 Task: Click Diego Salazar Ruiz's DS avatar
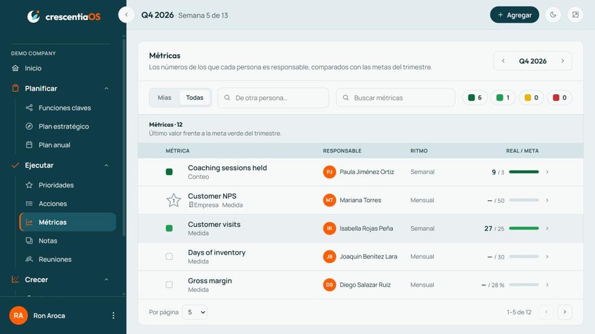pyautogui.click(x=329, y=285)
